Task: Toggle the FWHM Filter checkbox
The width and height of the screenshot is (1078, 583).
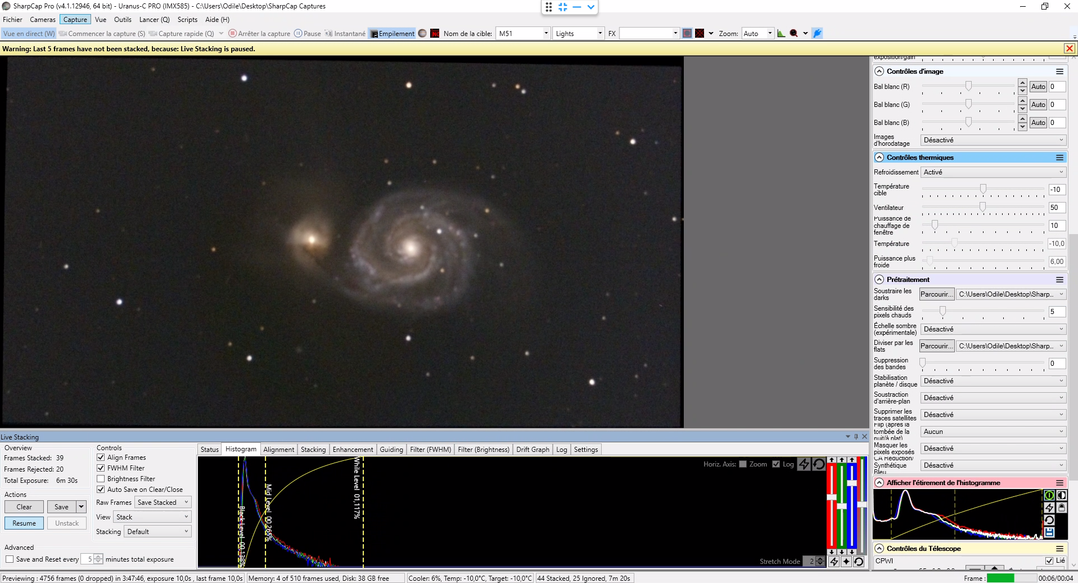Action: [101, 468]
